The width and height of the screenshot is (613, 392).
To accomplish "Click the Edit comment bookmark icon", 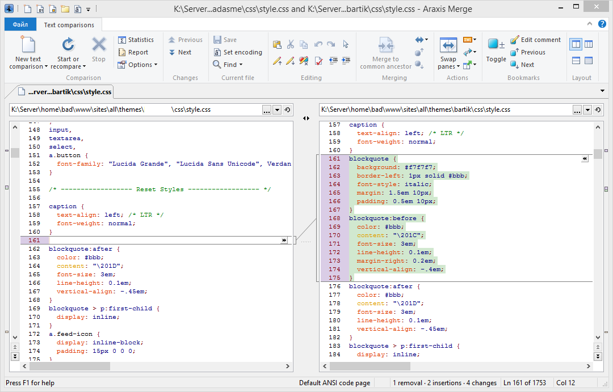I will pyautogui.click(x=515, y=40).
